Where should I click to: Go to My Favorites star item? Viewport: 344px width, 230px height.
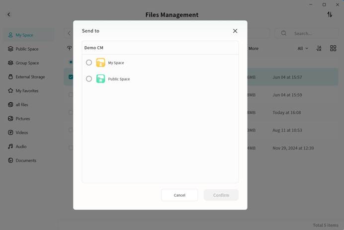click(27, 91)
